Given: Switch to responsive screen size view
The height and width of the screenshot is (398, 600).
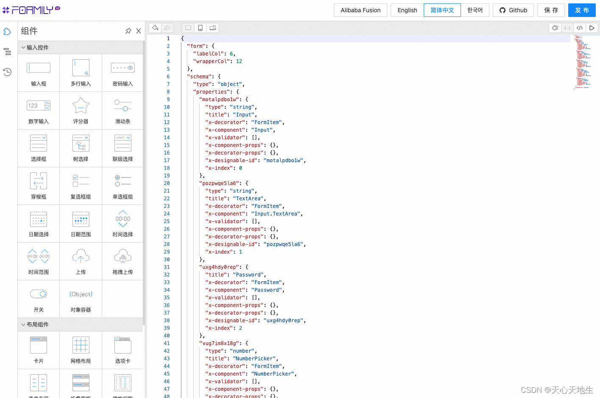Looking at the screenshot, I should (212, 28).
